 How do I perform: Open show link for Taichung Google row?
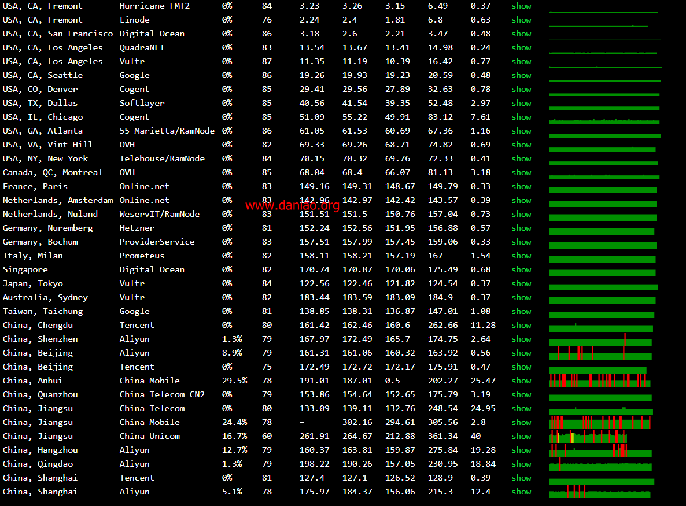click(x=521, y=311)
